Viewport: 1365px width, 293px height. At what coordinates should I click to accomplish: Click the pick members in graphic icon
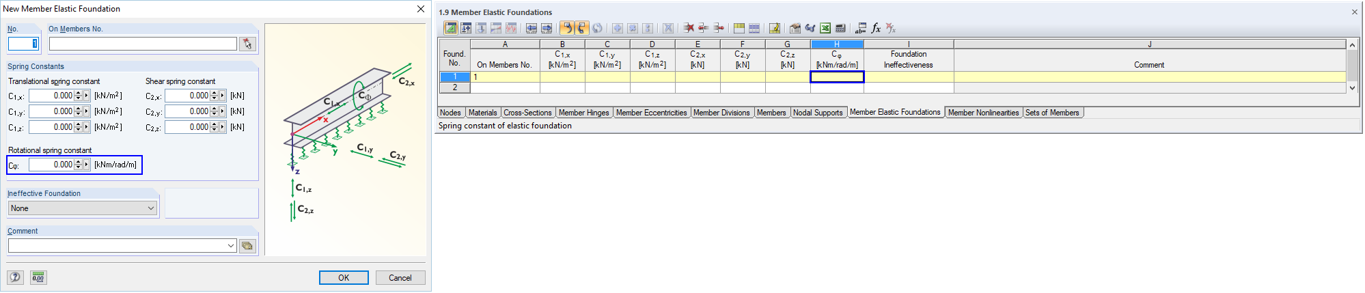pos(247,44)
